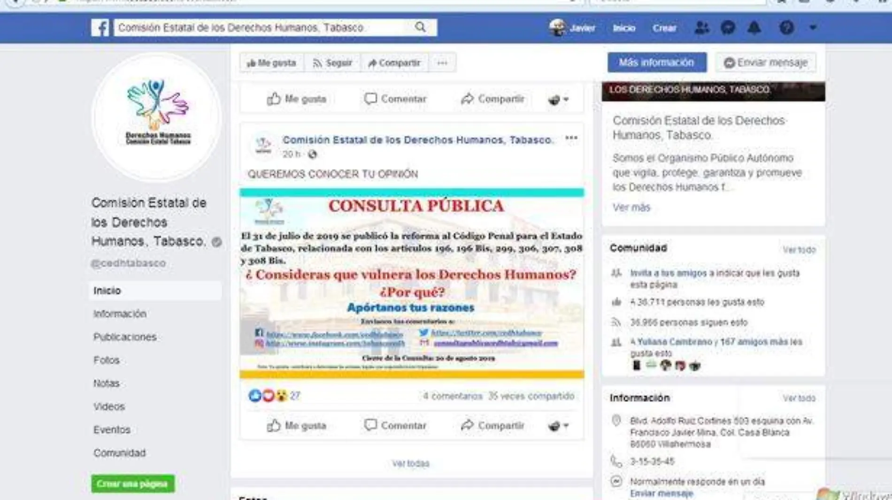Open the Consulta Pública post image

pyautogui.click(x=412, y=284)
